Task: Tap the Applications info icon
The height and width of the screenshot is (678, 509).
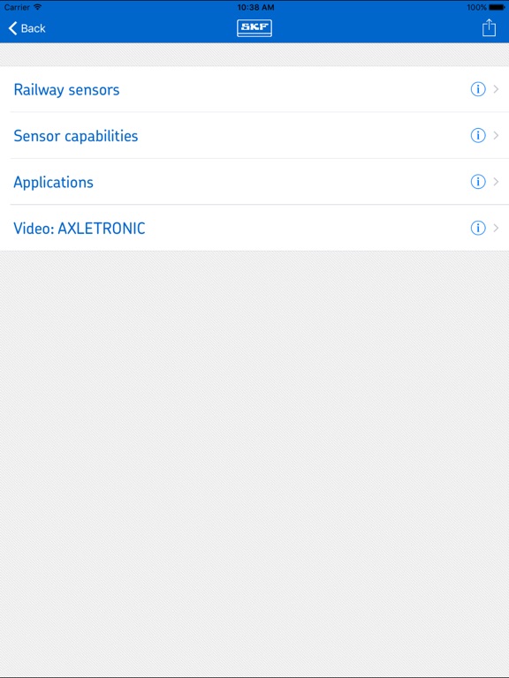Action: coord(478,182)
